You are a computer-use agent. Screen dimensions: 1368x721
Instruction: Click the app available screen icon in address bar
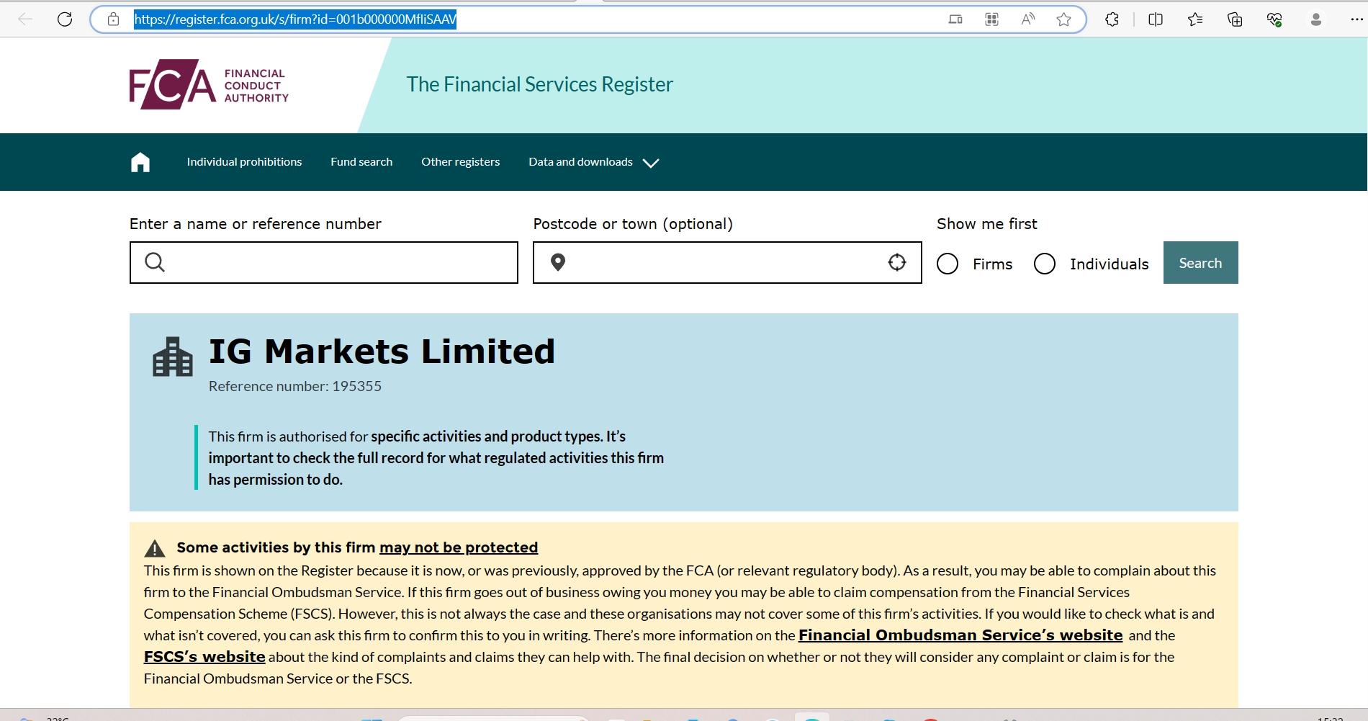[x=955, y=19]
